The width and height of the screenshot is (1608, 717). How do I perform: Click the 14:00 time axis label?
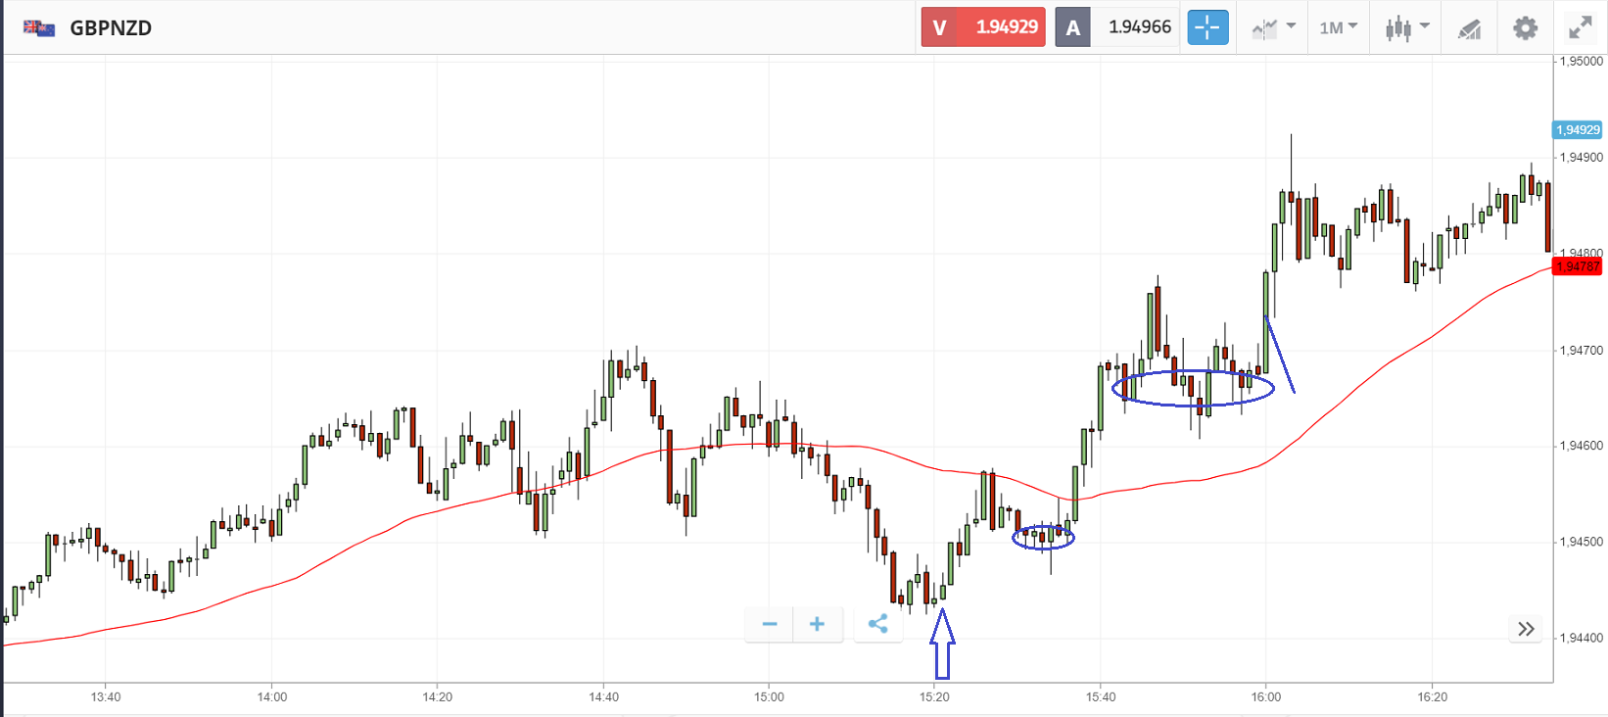272,697
